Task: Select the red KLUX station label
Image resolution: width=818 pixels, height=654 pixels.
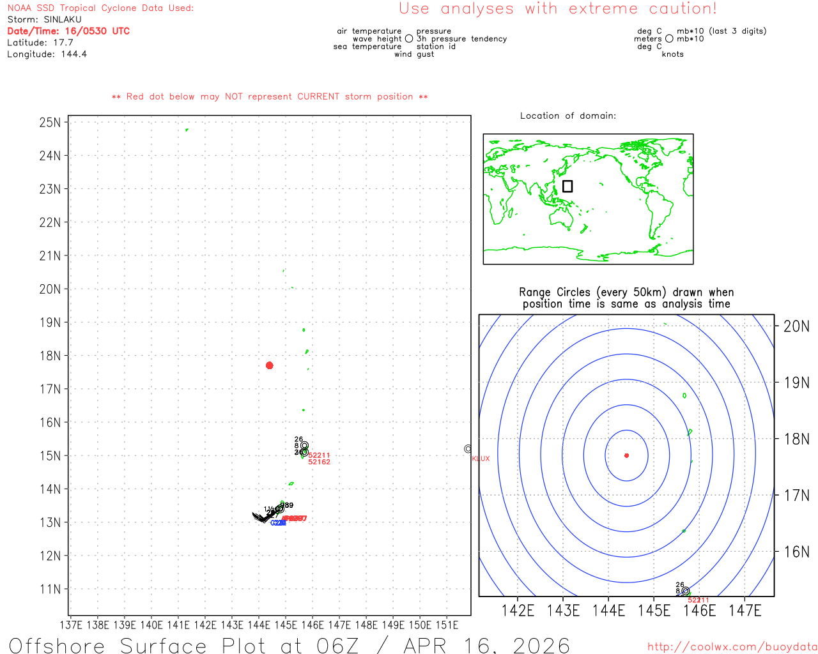Action: [x=481, y=459]
